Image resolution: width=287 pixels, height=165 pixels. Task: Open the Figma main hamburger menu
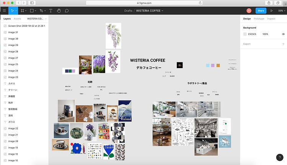point(4,11)
